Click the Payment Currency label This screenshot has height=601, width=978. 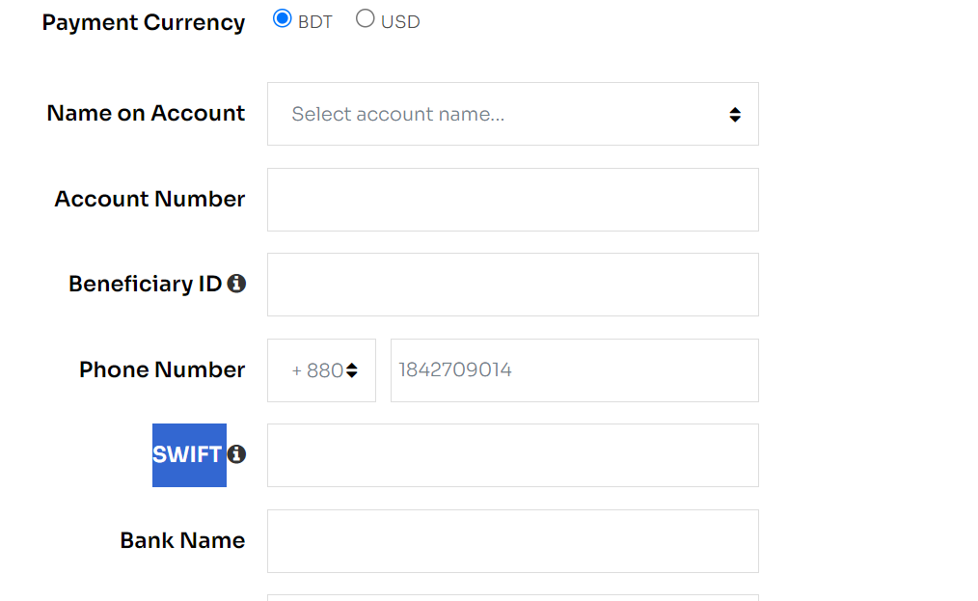tap(144, 22)
